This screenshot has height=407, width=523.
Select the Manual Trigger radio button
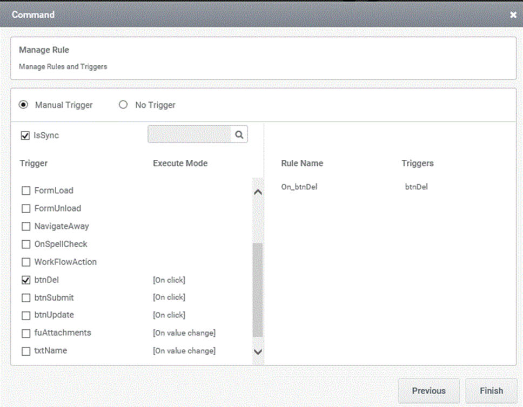[x=23, y=105]
